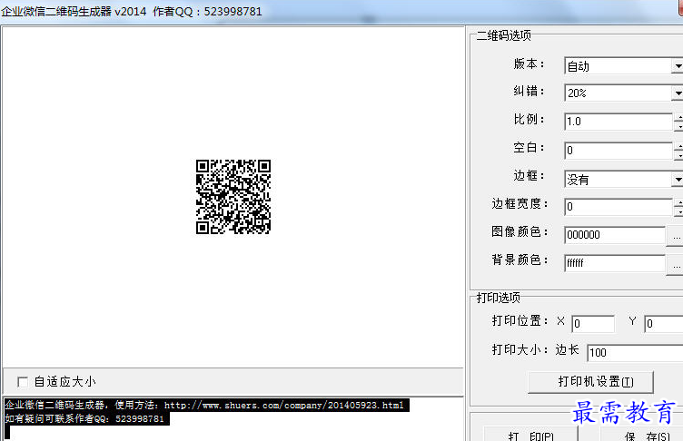Adjust the 边框宽度 spinner arrows
683x441 pixels.
(x=678, y=207)
